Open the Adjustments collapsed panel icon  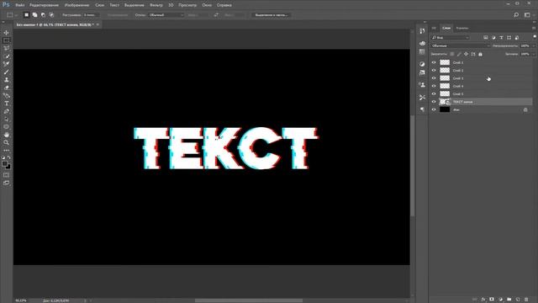[422, 64]
